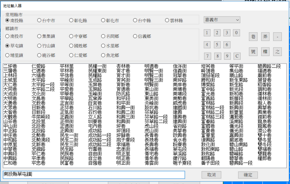Insert 弄 using its keypad button

pos(265,37)
